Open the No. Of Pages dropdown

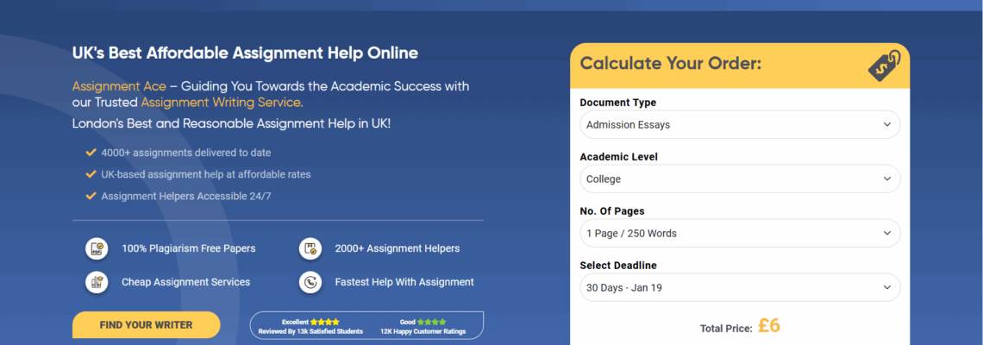[x=739, y=234]
